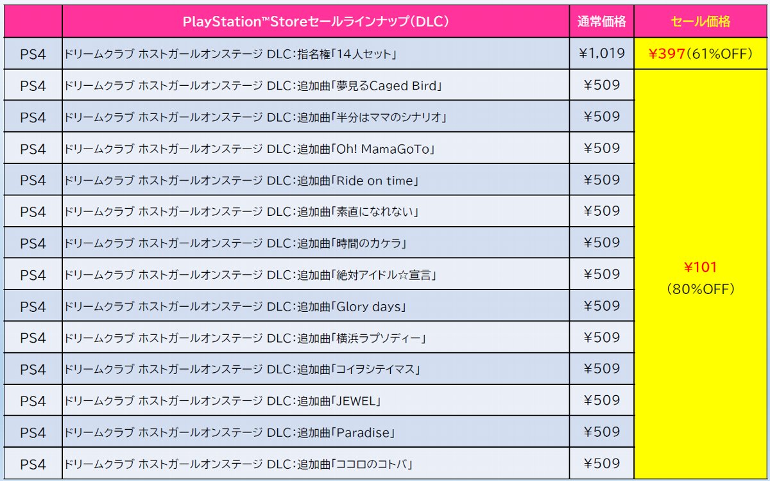The width and height of the screenshot is (770, 481).
Task: Click the セール価格 column header
Action: pos(701,21)
